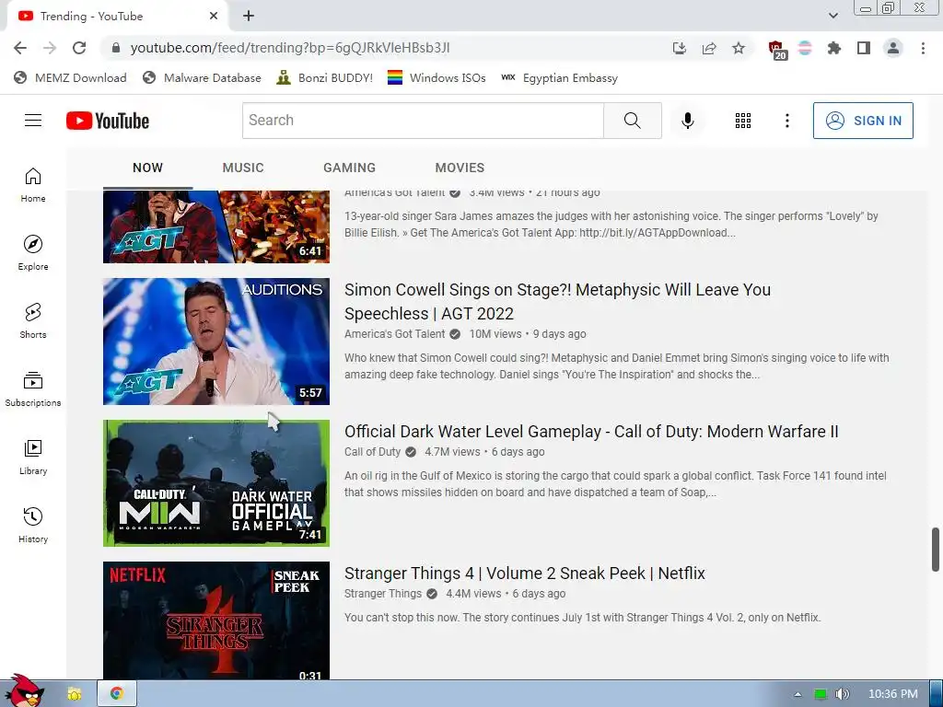943x707 pixels.
Task: Click the Chrome taskbar button
Action: pos(117,694)
